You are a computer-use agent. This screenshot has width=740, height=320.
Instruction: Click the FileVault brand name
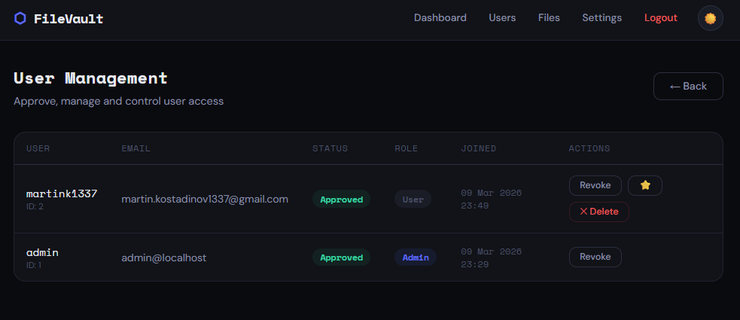[69, 19]
